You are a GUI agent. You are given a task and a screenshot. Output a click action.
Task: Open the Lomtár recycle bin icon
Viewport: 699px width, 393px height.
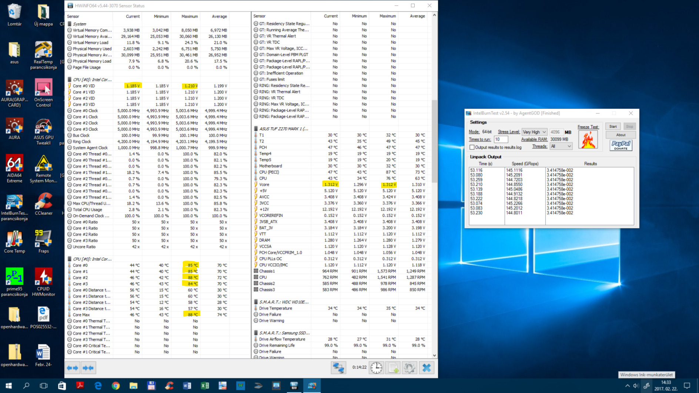tap(14, 15)
